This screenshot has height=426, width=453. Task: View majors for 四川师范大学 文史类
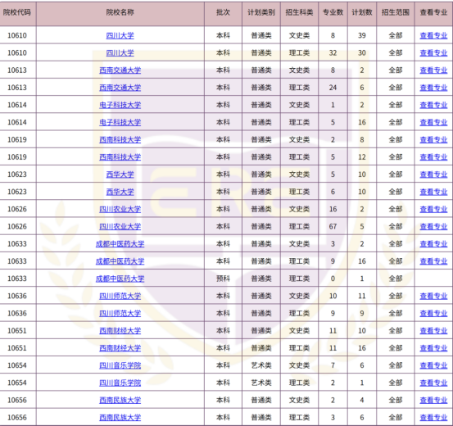[x=433, y=296]
